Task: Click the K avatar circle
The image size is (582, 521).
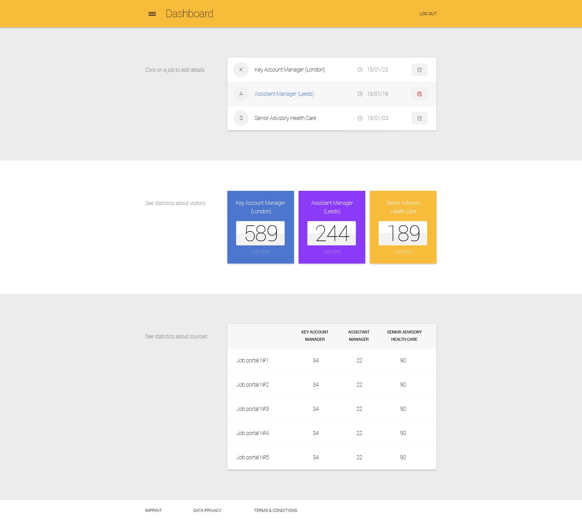Action: [x=241, y=70]
